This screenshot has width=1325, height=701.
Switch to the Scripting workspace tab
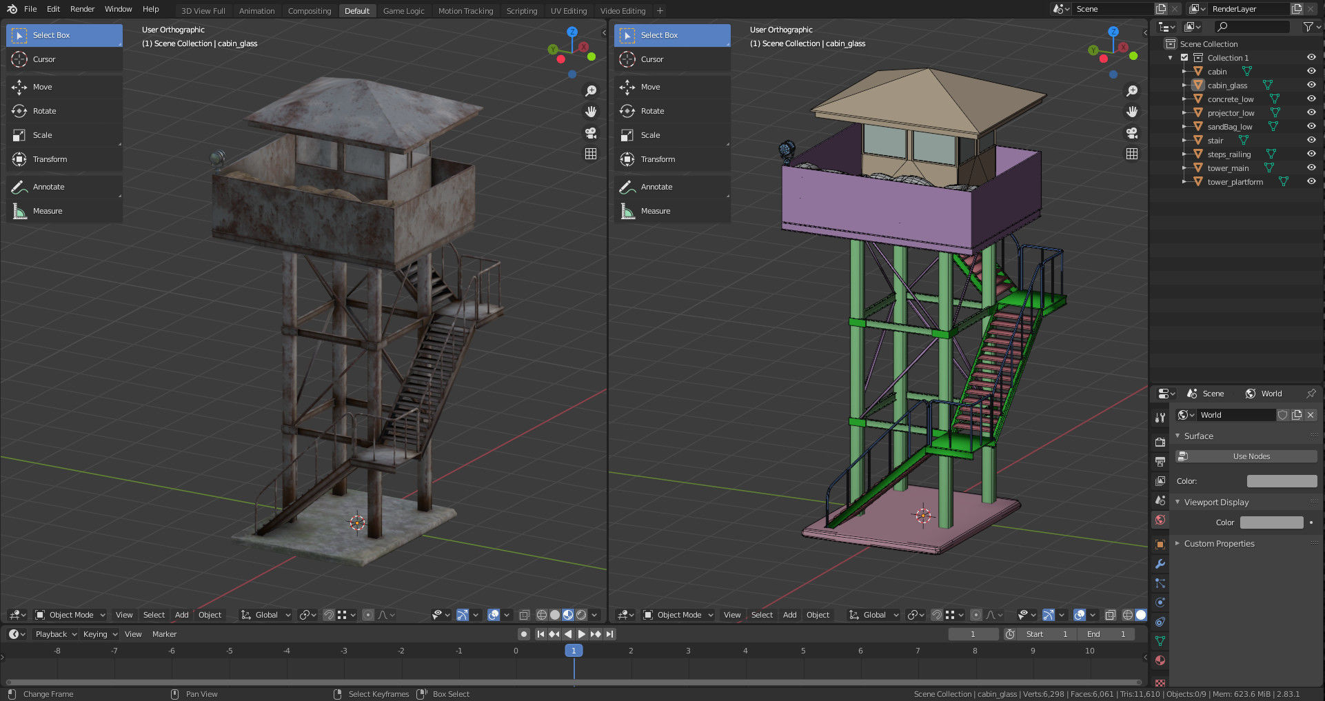coord(522,11)
